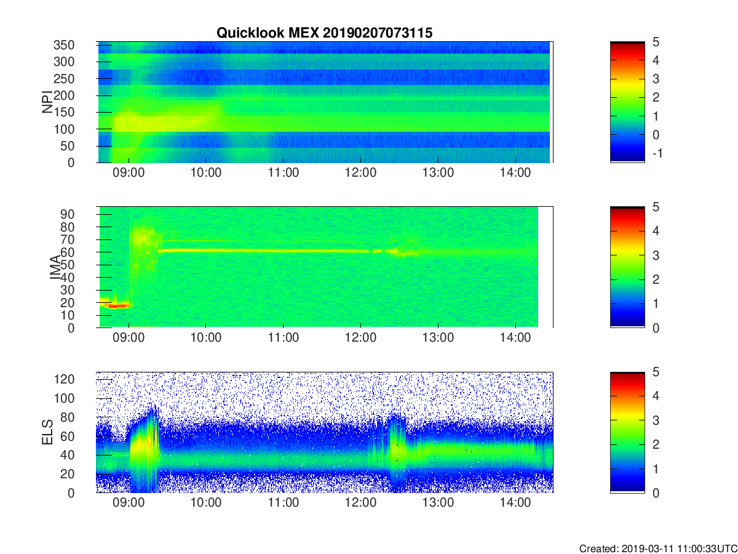Click the -1 label on NPI colorbar
Image resolution: width=738 pixels, height=554 pixels.
[x=657, y=153]
